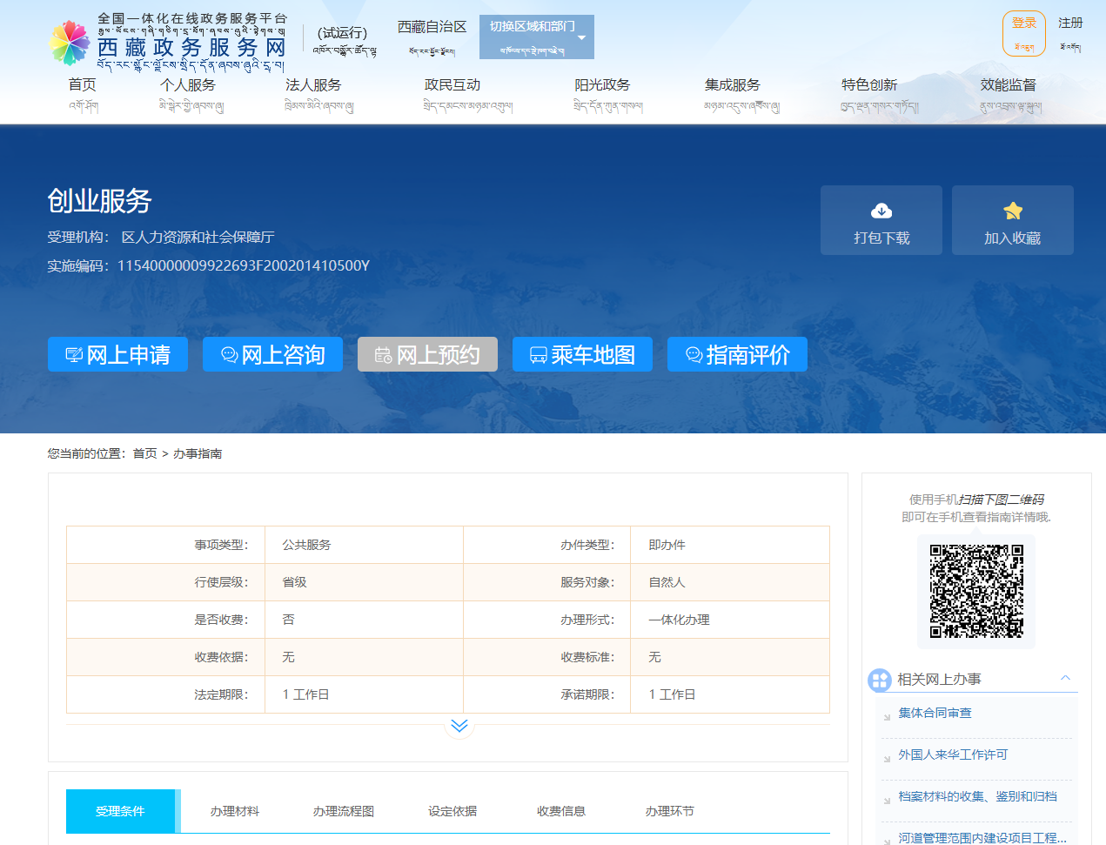Open the 集体合同审查 link
The height and width of the screenshot is (845, 1106).
coord(935,713)
